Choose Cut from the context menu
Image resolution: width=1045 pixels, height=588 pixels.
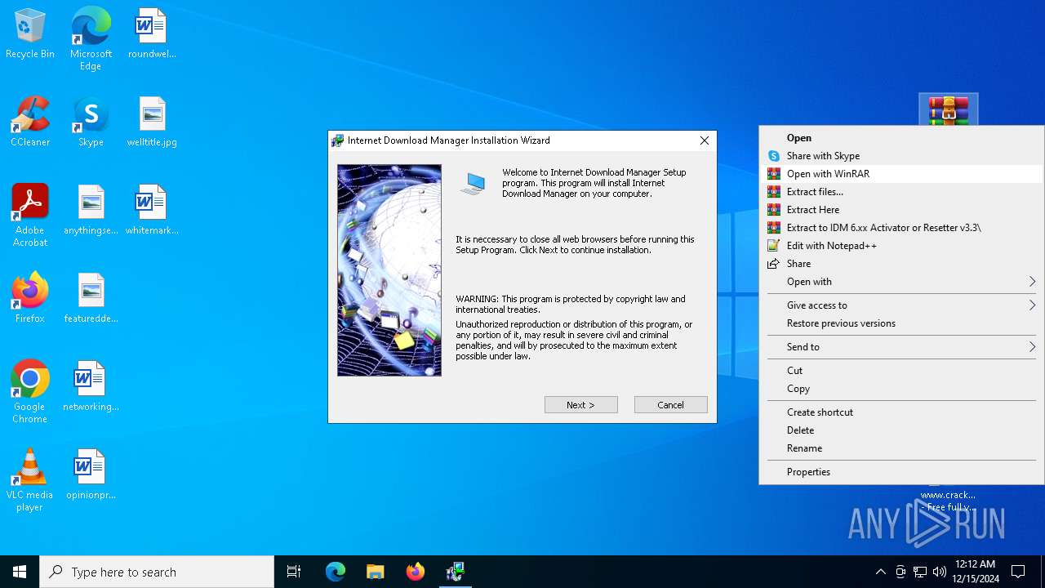pos(901,371)
